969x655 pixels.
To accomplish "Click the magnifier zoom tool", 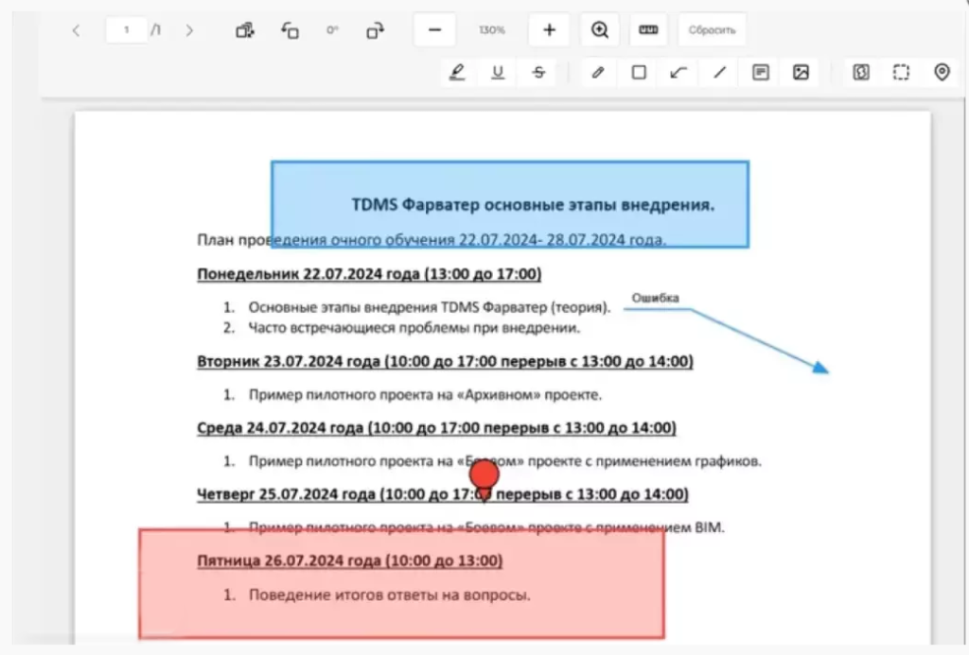I will click(x=599, y=30).
